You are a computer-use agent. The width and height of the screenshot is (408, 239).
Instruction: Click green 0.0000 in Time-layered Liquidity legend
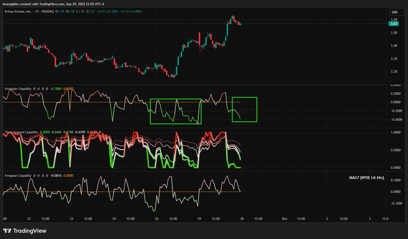[x=45, y=132]
